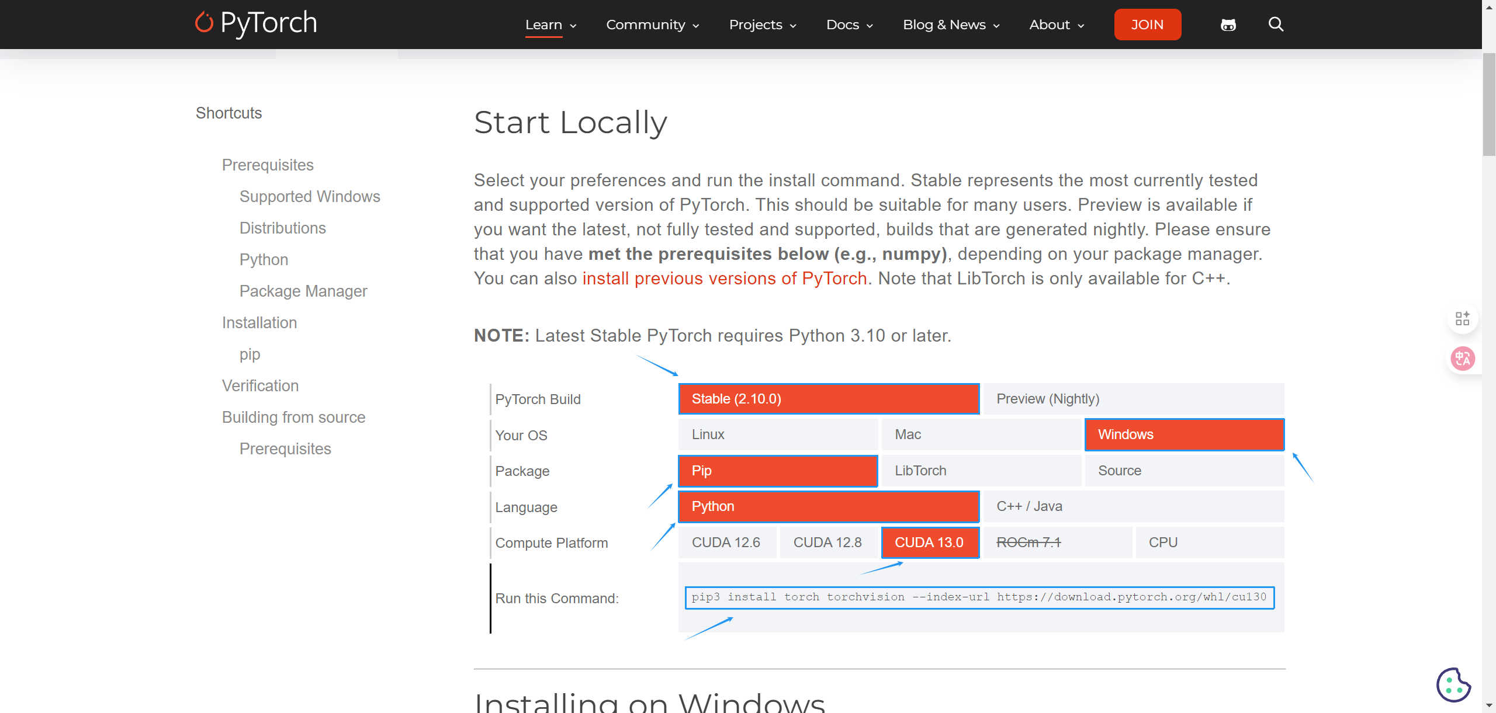Select the Preview (Nightly) build option
The image size is (1496, 713).
[1133, 399]
